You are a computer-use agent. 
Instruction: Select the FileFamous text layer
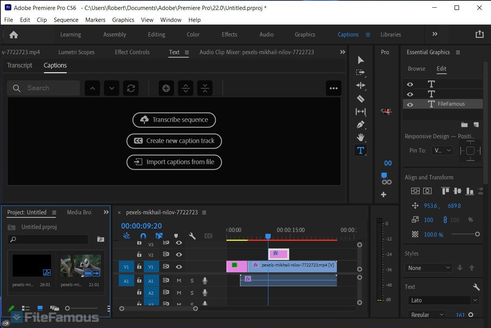click(443, 104)
